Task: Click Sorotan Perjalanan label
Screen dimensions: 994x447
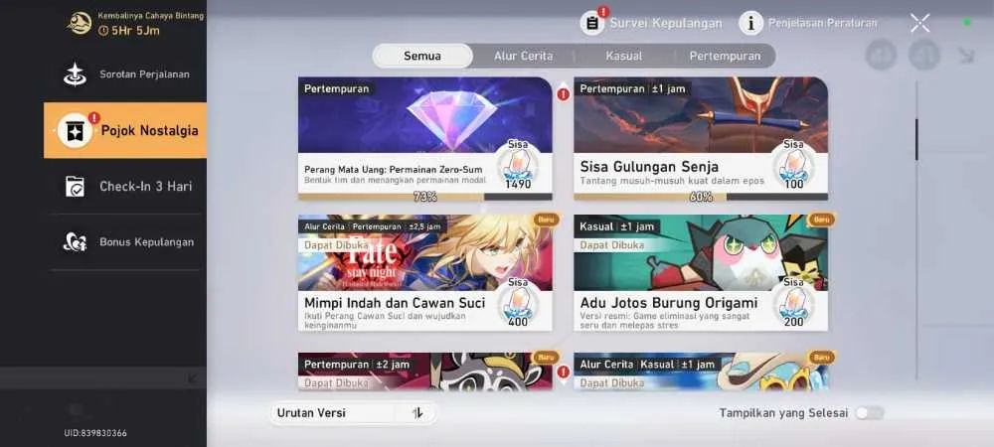Action: (x=144, y=74)
